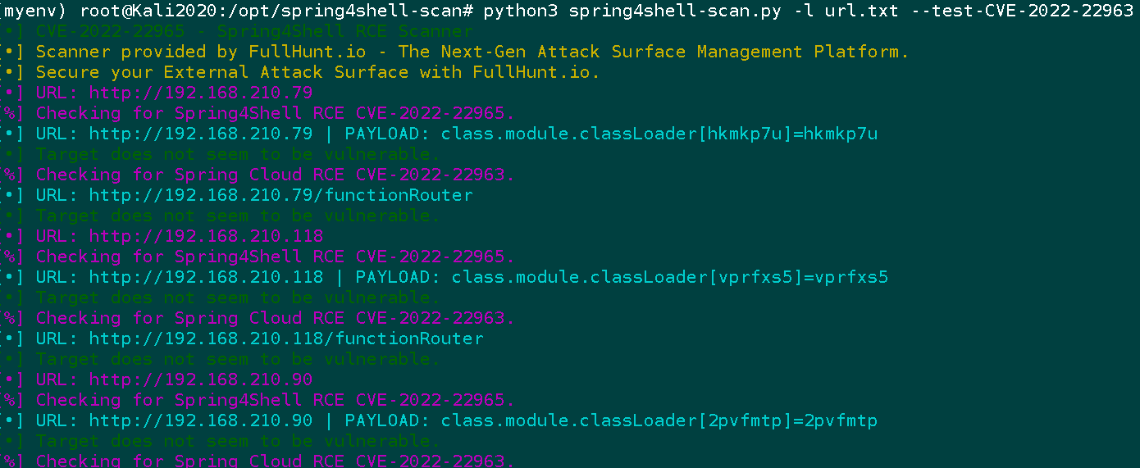
Task: Click the classLoader[2pvfmtp]=2pvfmtp payload text
Action: (659, 420)
